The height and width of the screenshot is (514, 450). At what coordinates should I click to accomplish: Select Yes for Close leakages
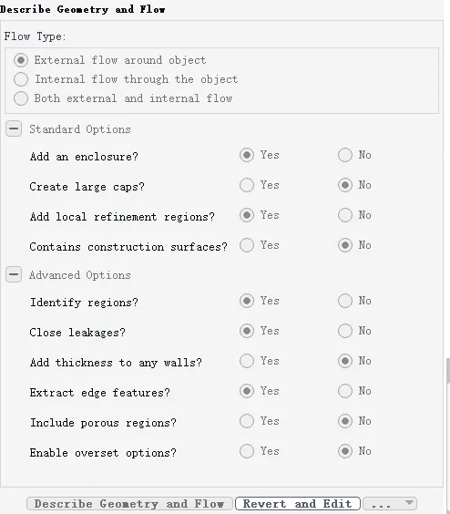tap(247, 331)
